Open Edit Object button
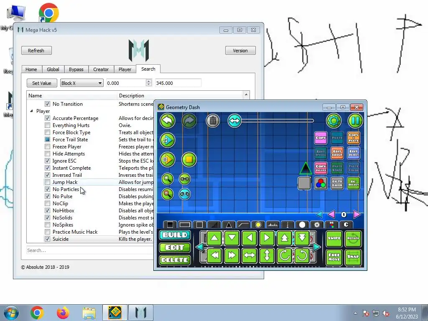The width and height of the screenshot is (428, 321). coord(354,153)
